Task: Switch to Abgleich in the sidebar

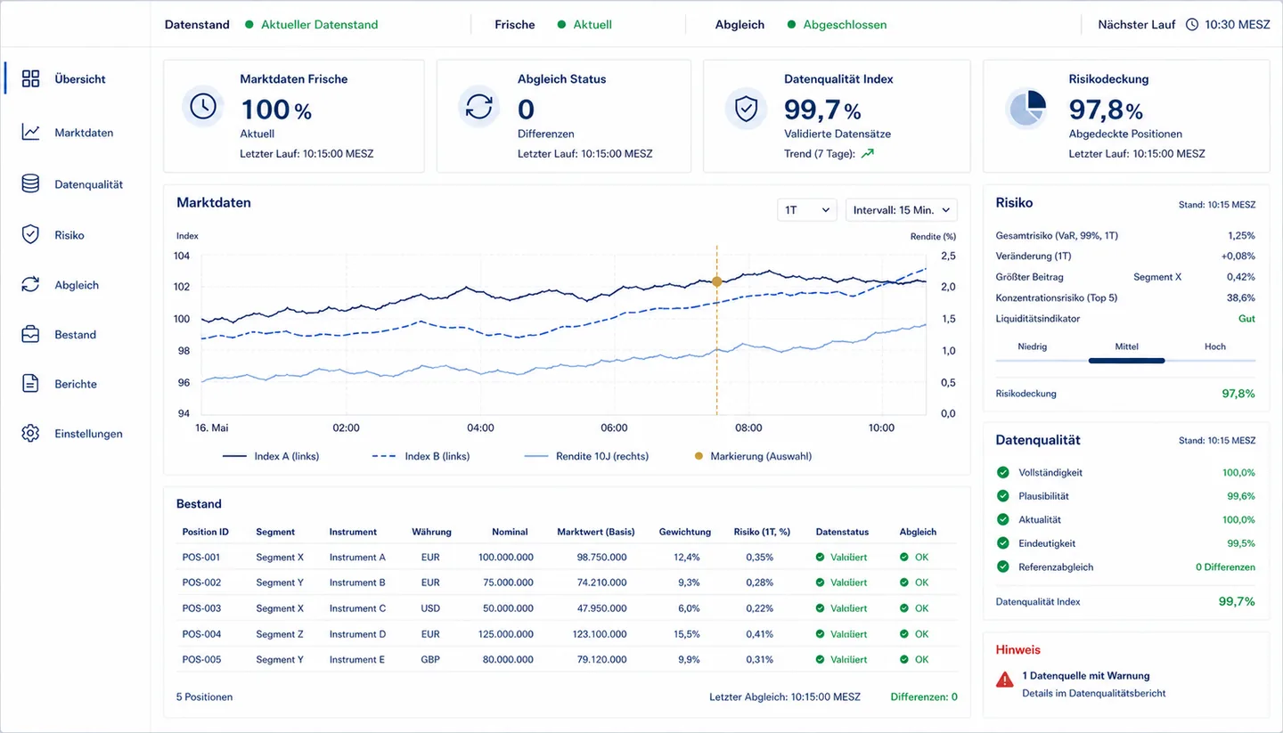Action: (x=77, y=285)
